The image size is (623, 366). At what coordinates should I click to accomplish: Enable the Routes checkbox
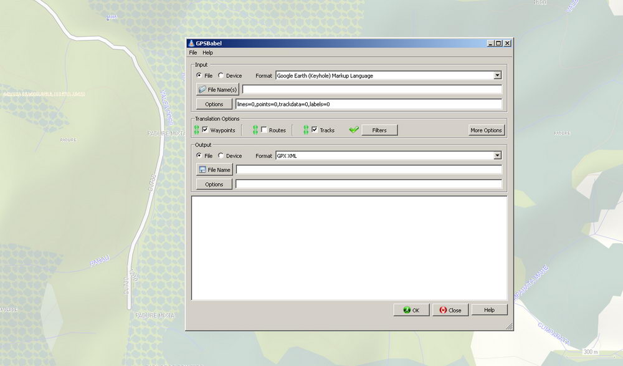click(x=264, y=130)
